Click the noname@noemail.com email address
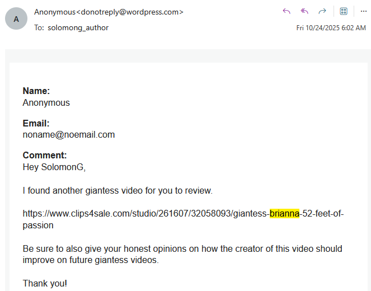 pos(69,134)
